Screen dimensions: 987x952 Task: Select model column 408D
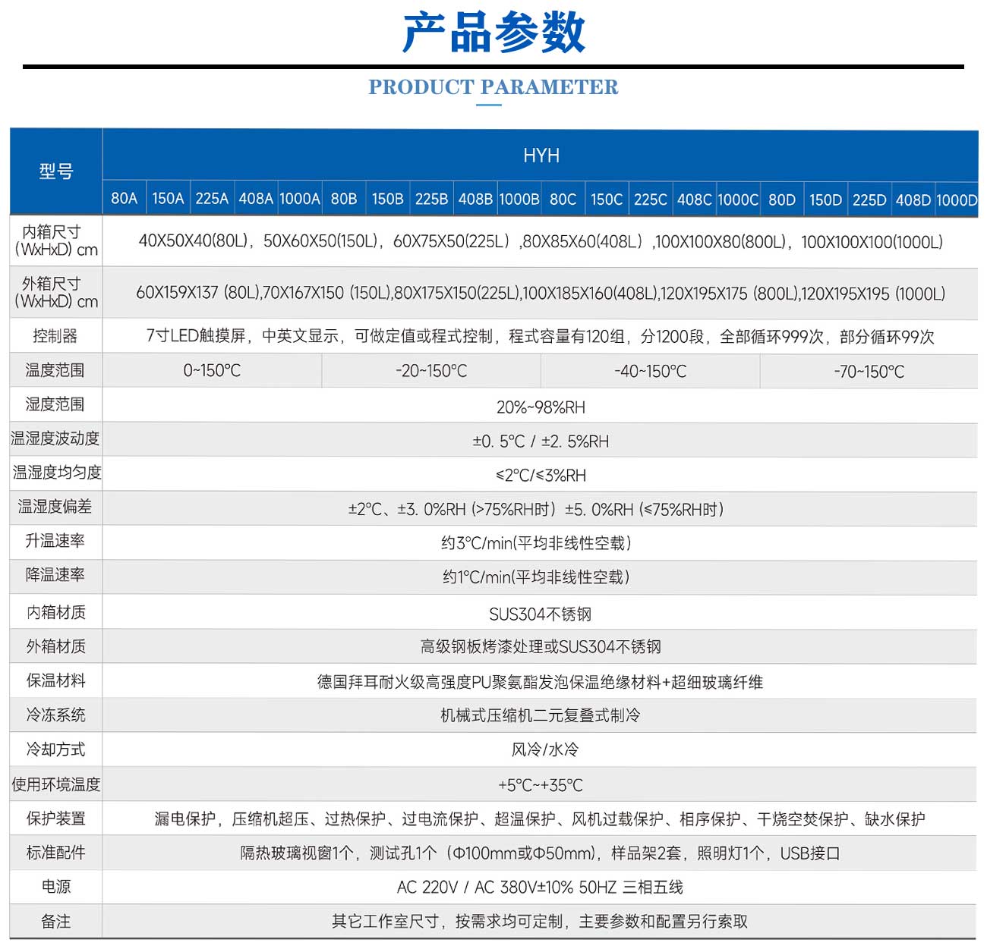point(913,199)
